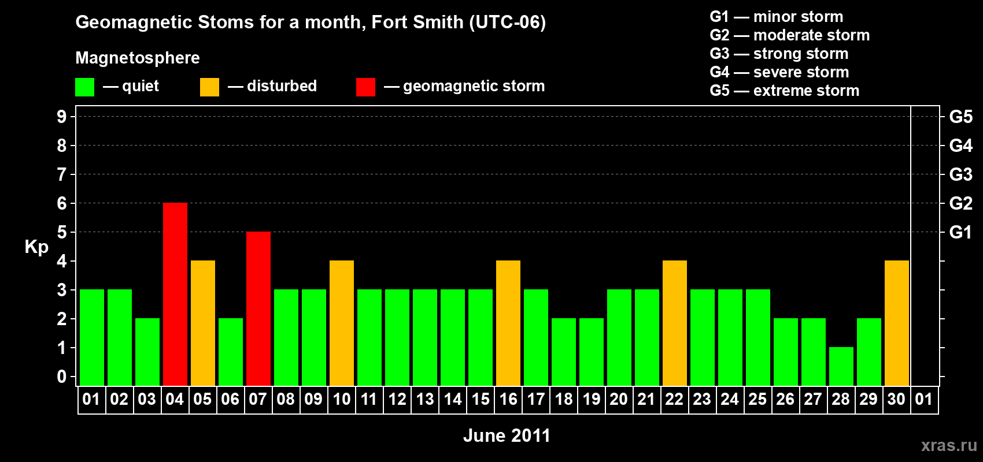
Task: Click the 'G5 — extreme storm' legend line
Action: [785, 91]
